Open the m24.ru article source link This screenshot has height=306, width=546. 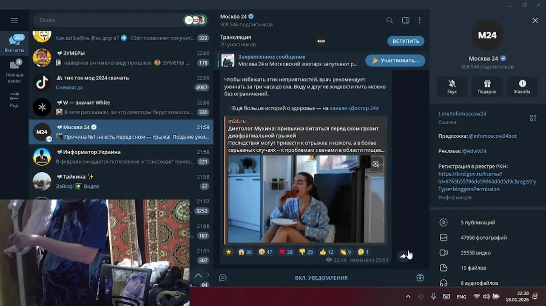(237, 121)
